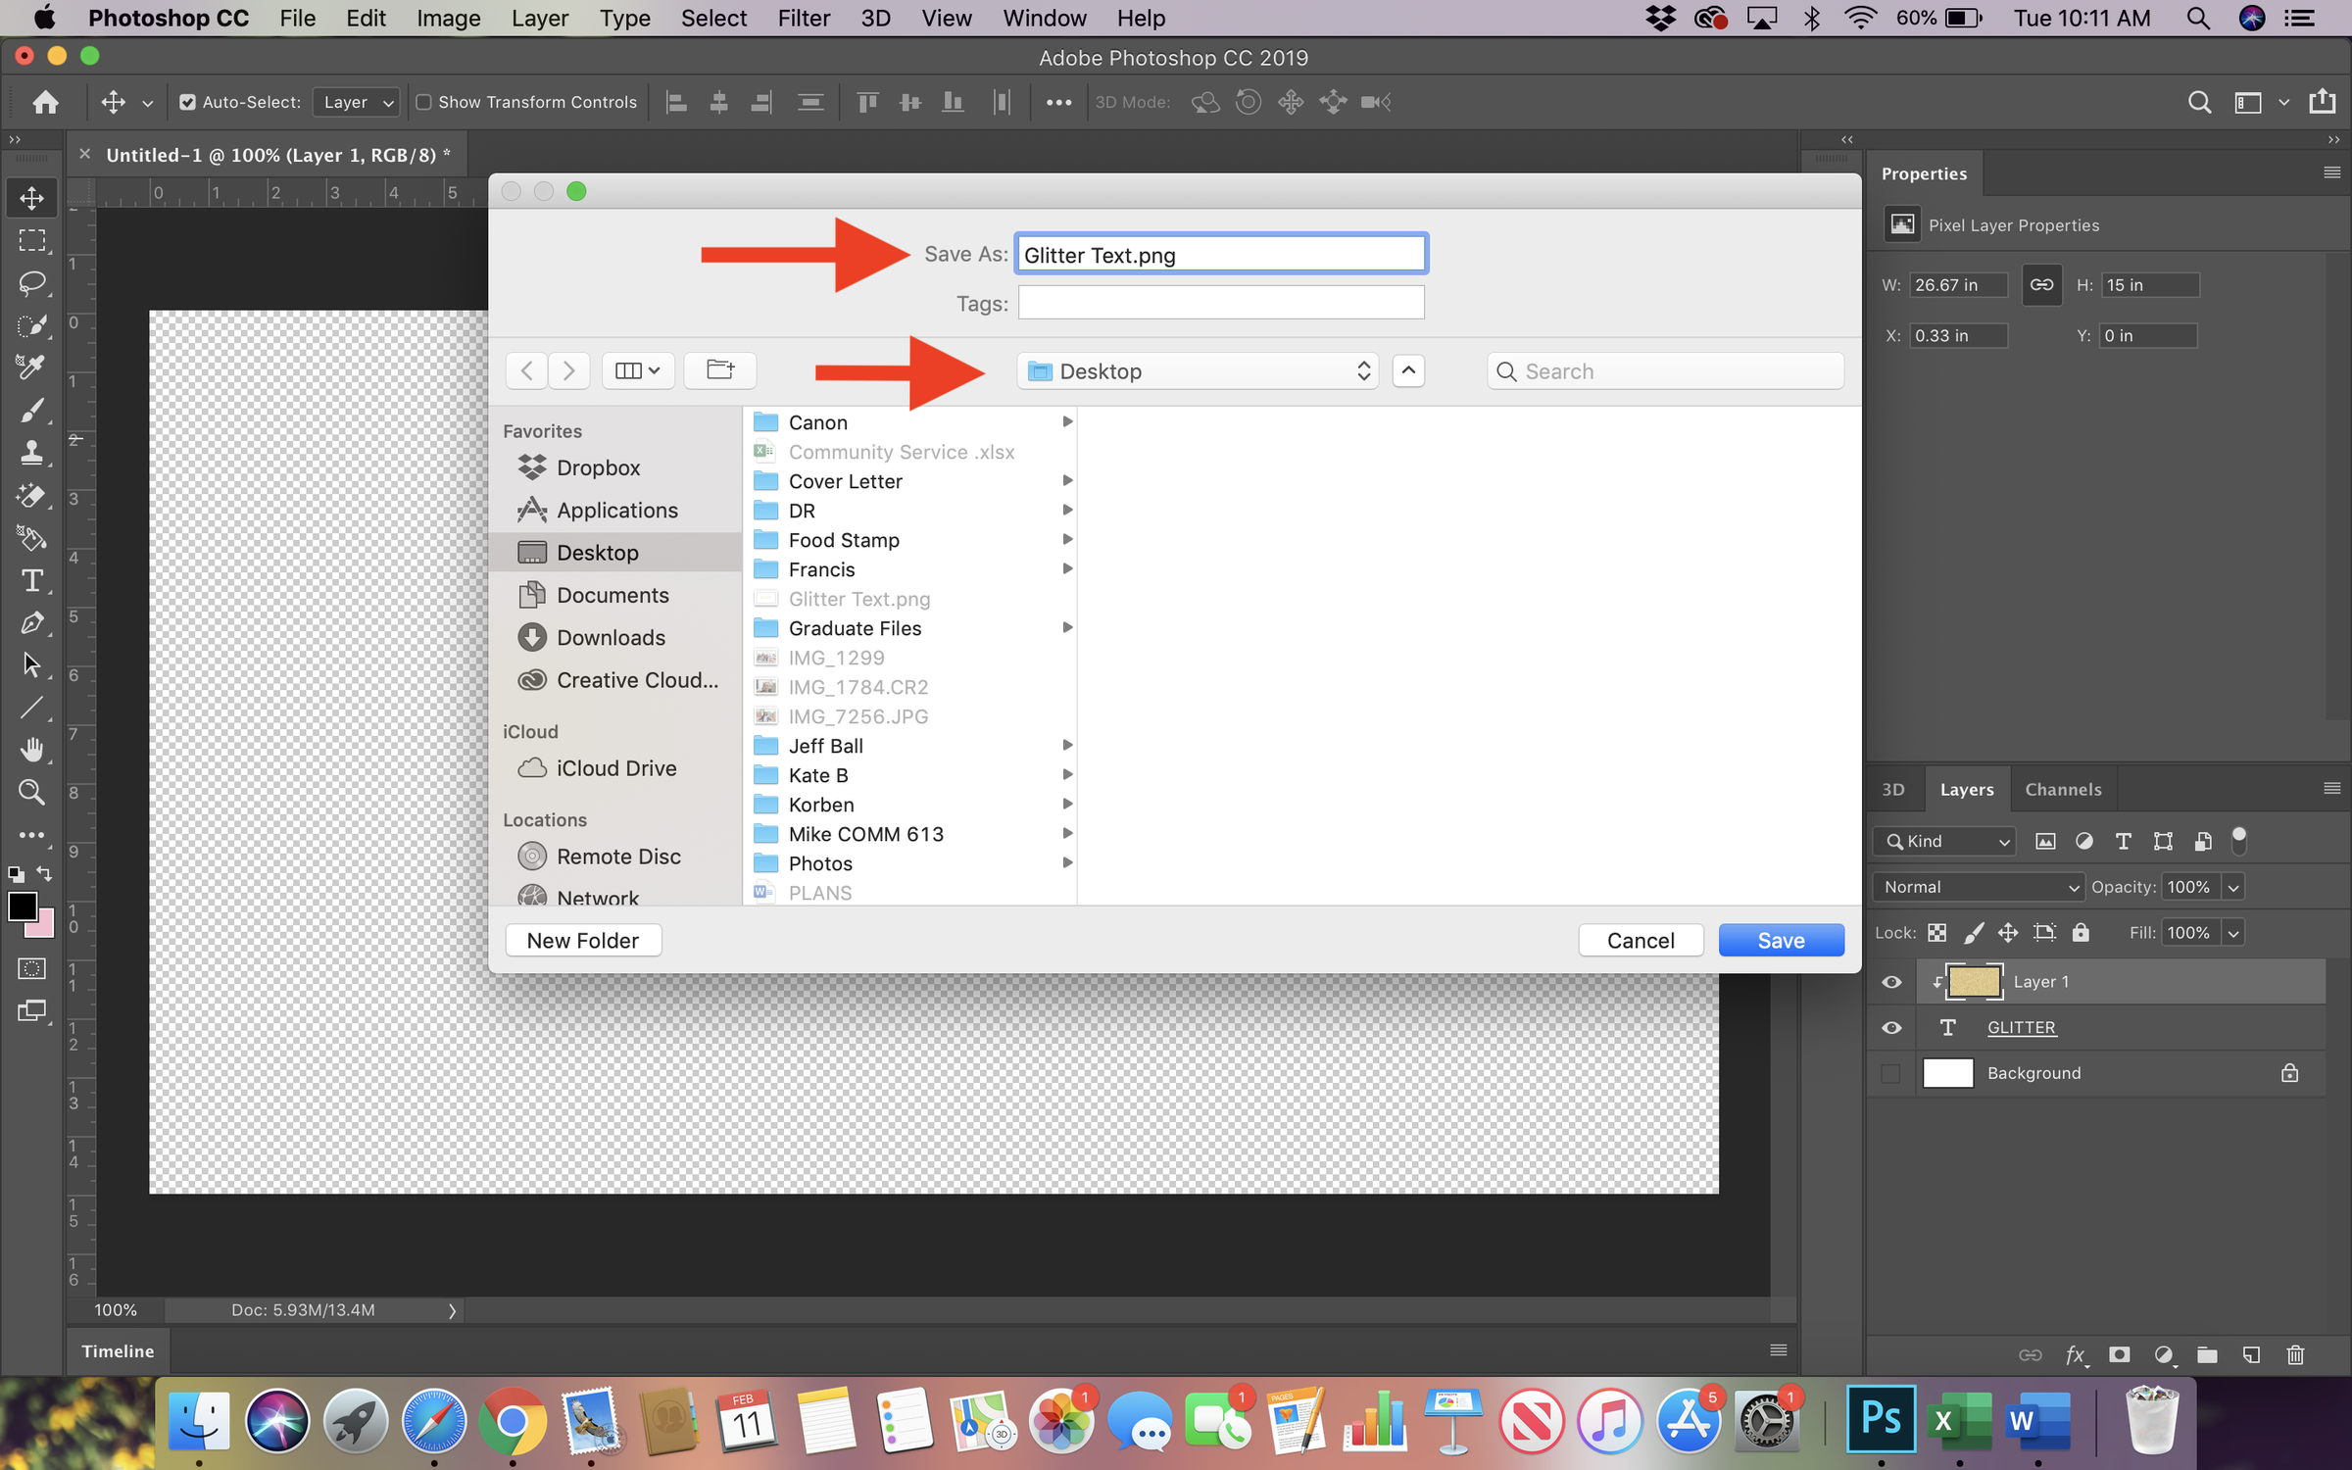Click the Tags input field

(1220, 304)
